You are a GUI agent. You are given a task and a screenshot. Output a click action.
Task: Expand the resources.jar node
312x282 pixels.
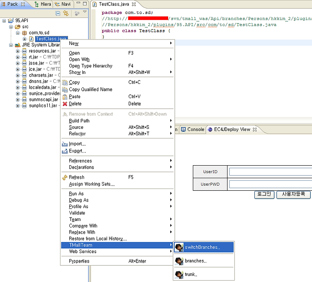(18, 51)
